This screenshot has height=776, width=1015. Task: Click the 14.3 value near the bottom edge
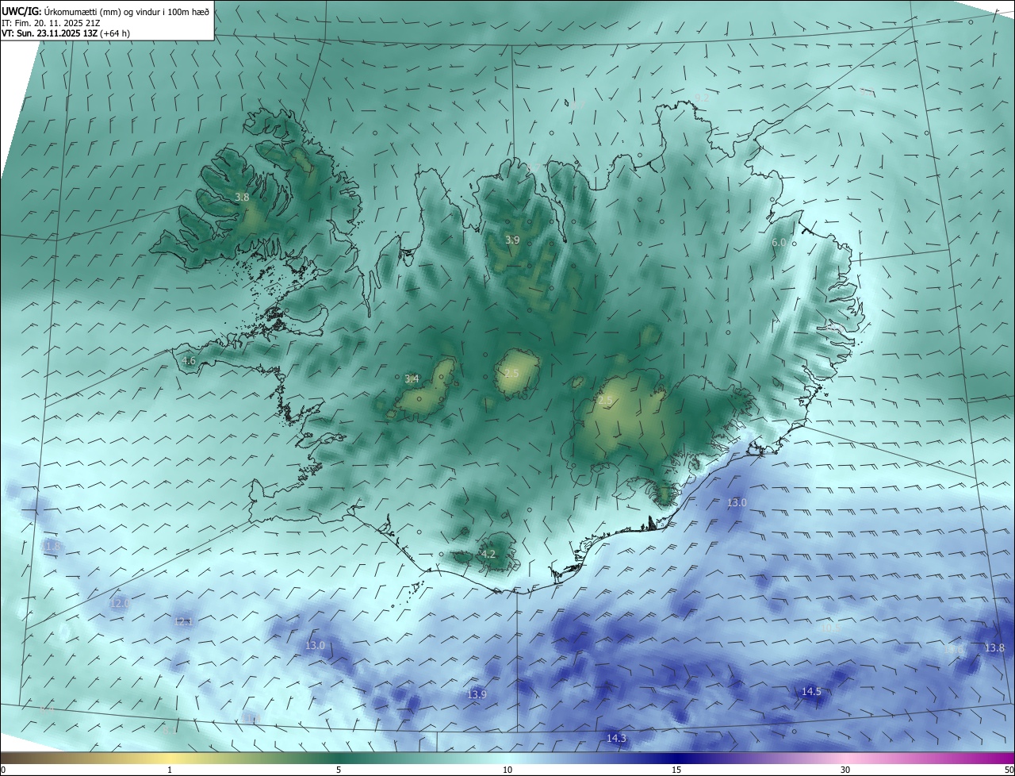[616, 738]
